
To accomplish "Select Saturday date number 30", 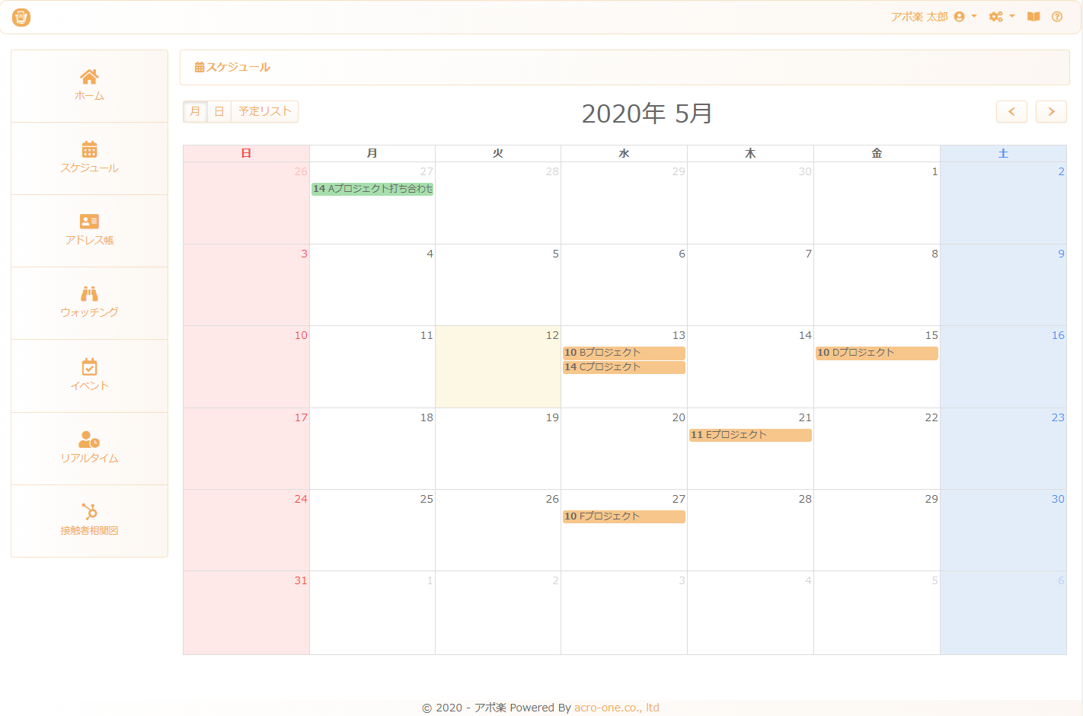I will (1058, 499).
